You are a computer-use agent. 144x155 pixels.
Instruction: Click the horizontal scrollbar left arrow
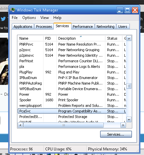coord(20,125)
